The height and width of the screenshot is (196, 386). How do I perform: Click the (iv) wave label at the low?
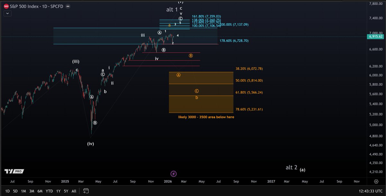(x=90, y=144)
